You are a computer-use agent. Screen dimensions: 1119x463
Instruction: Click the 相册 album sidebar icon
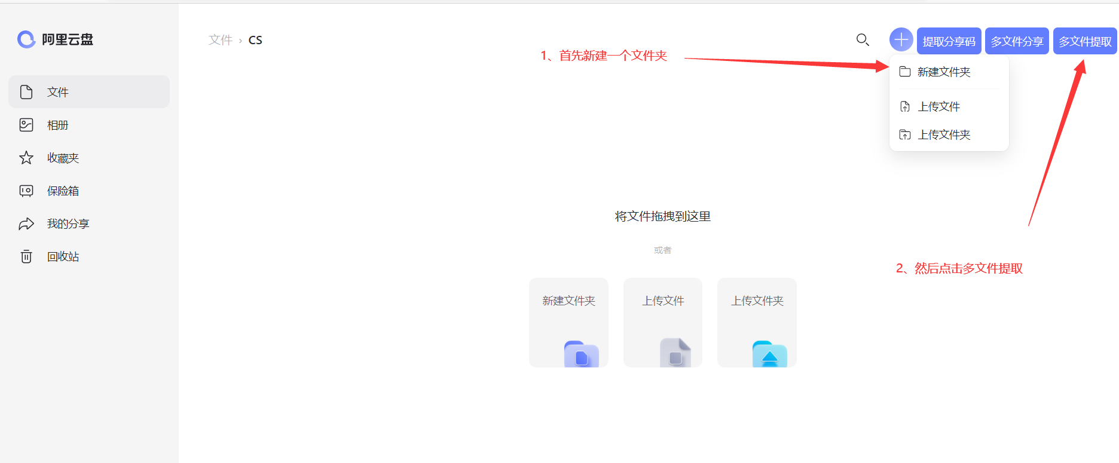coord(26,125)
